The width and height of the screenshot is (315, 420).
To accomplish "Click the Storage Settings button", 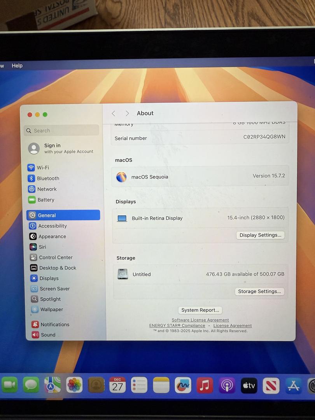I will [259, 292].
